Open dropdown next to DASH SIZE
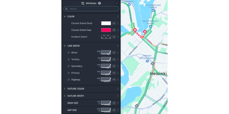Screen dimensions: 229x114 coord(114,103)
